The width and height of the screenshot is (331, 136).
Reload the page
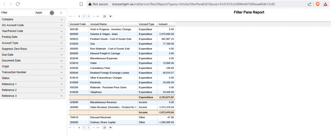(x=18, y=4)
